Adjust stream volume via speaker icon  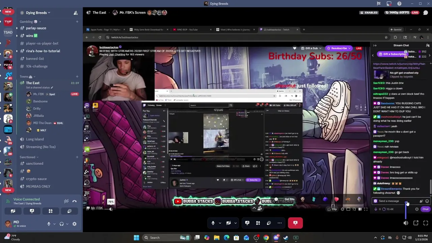click(406, 223)
